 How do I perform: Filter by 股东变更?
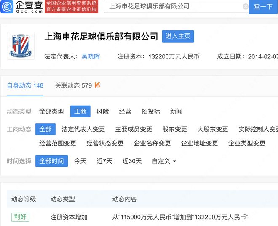coord(175,129)
